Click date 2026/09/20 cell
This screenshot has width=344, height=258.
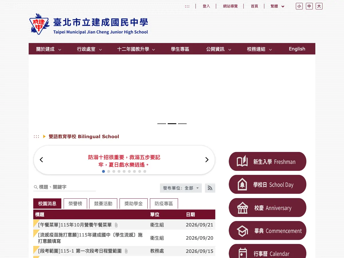(x=200, y=238)
